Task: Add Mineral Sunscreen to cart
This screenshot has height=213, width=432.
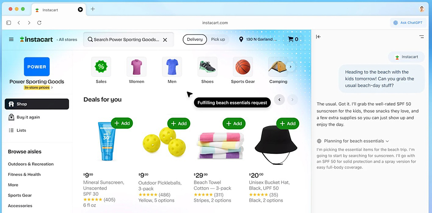Action: pyautogui.click(x=122, y=123)
